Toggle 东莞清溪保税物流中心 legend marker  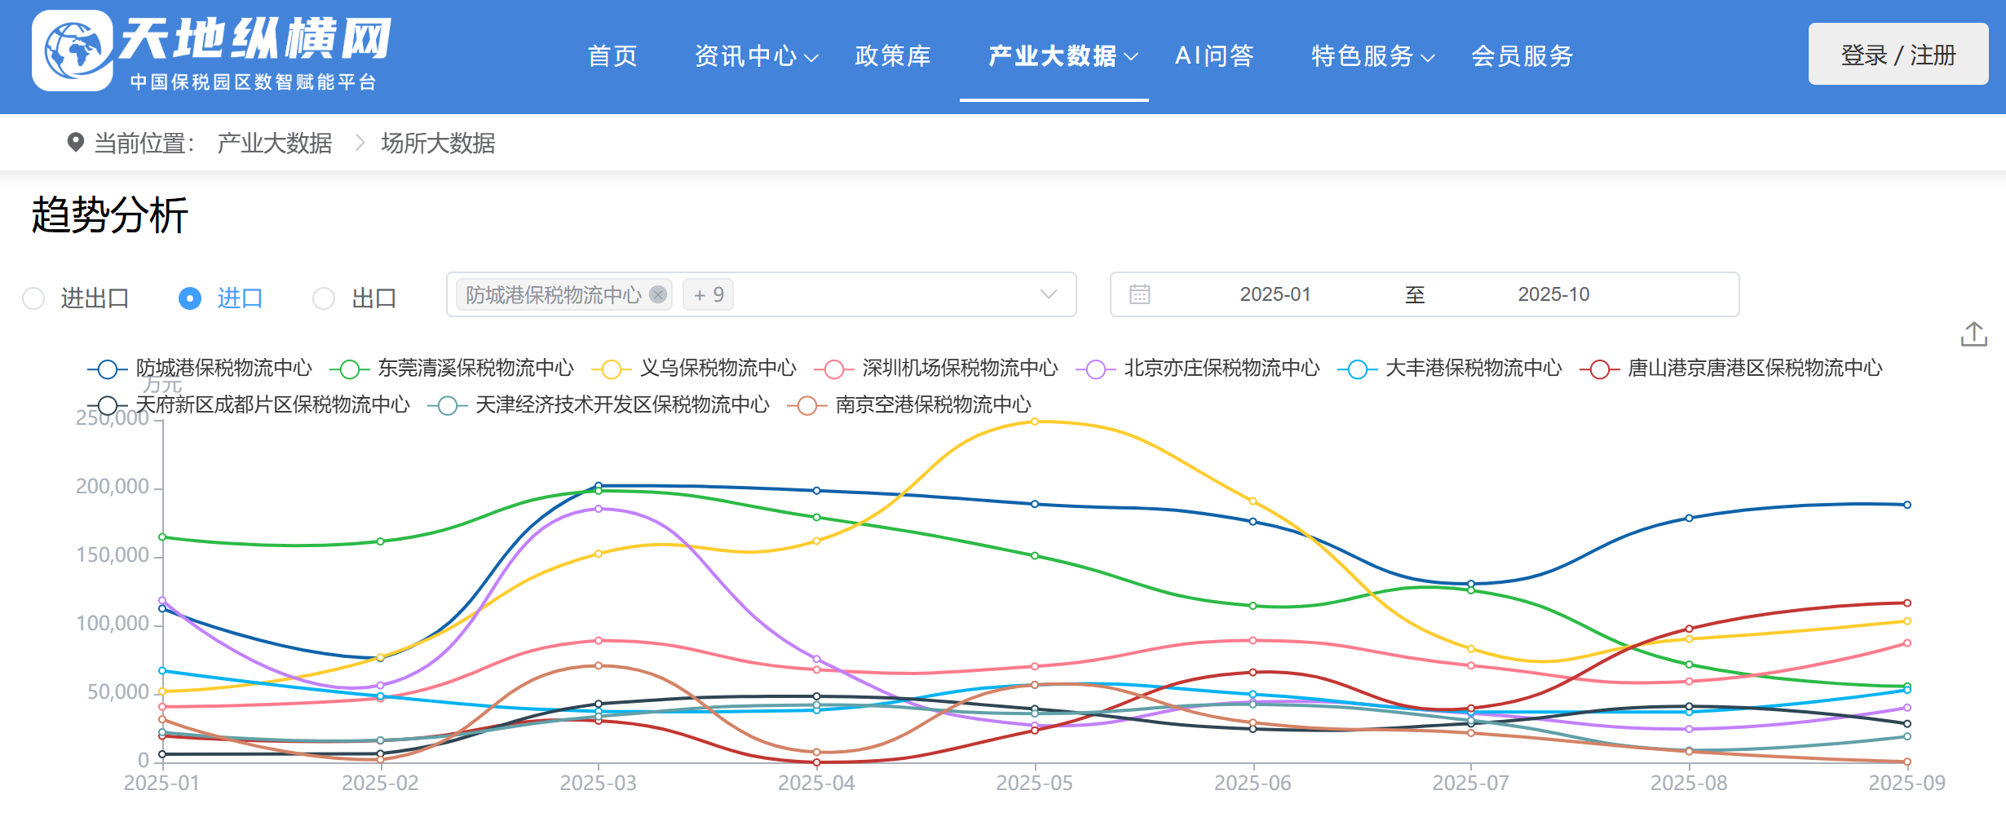click(x=350, y=369)
